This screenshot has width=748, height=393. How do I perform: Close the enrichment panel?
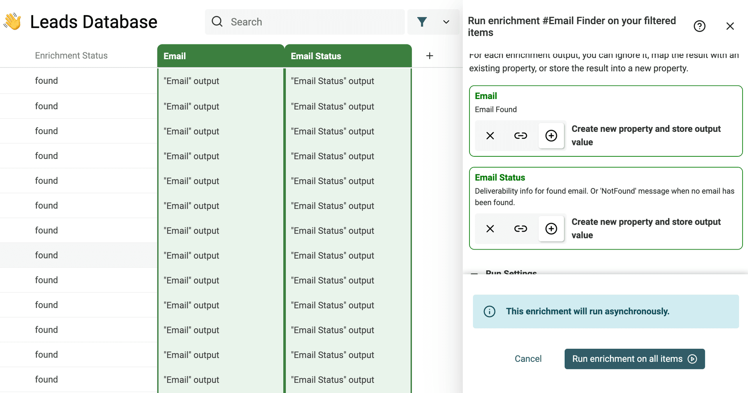(730, 26)
